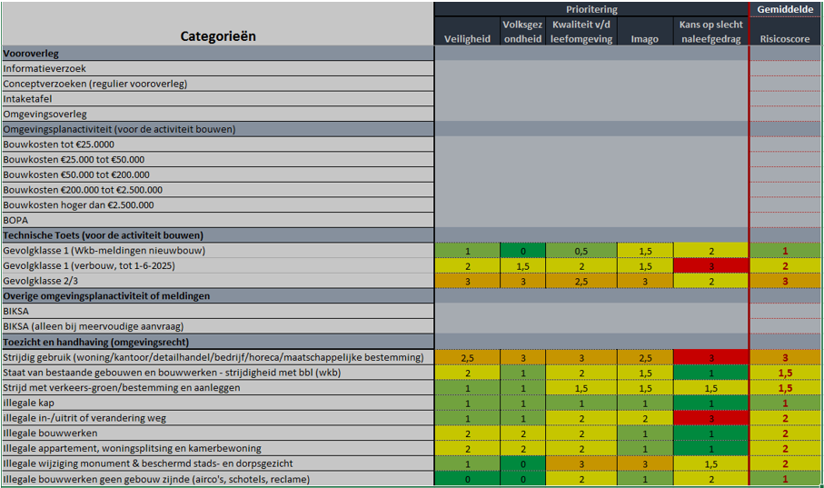The height and width of the screenshot is (488, 824).
Task: Select the Vooroverleg section row
Action: tap(218, 54)
